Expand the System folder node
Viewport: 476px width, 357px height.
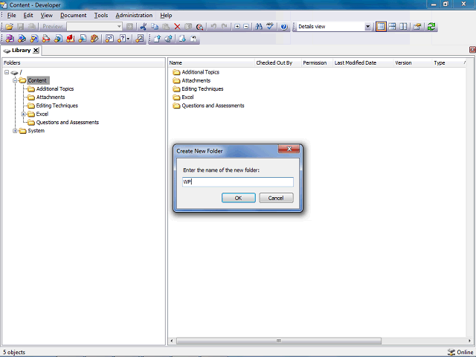click(15, 131)
